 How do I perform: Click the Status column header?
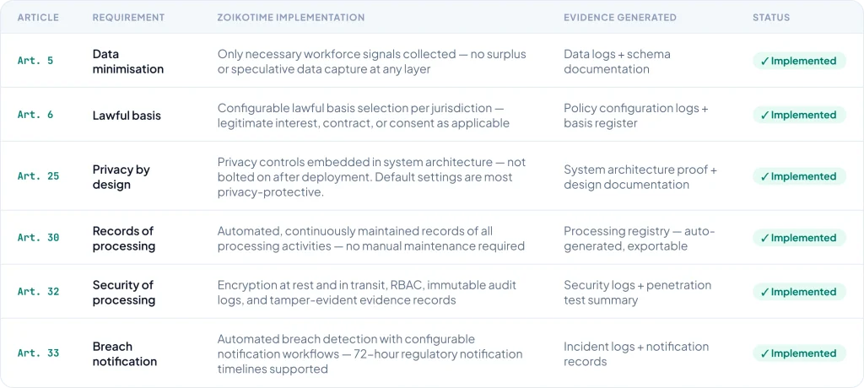tap(771, 18)
